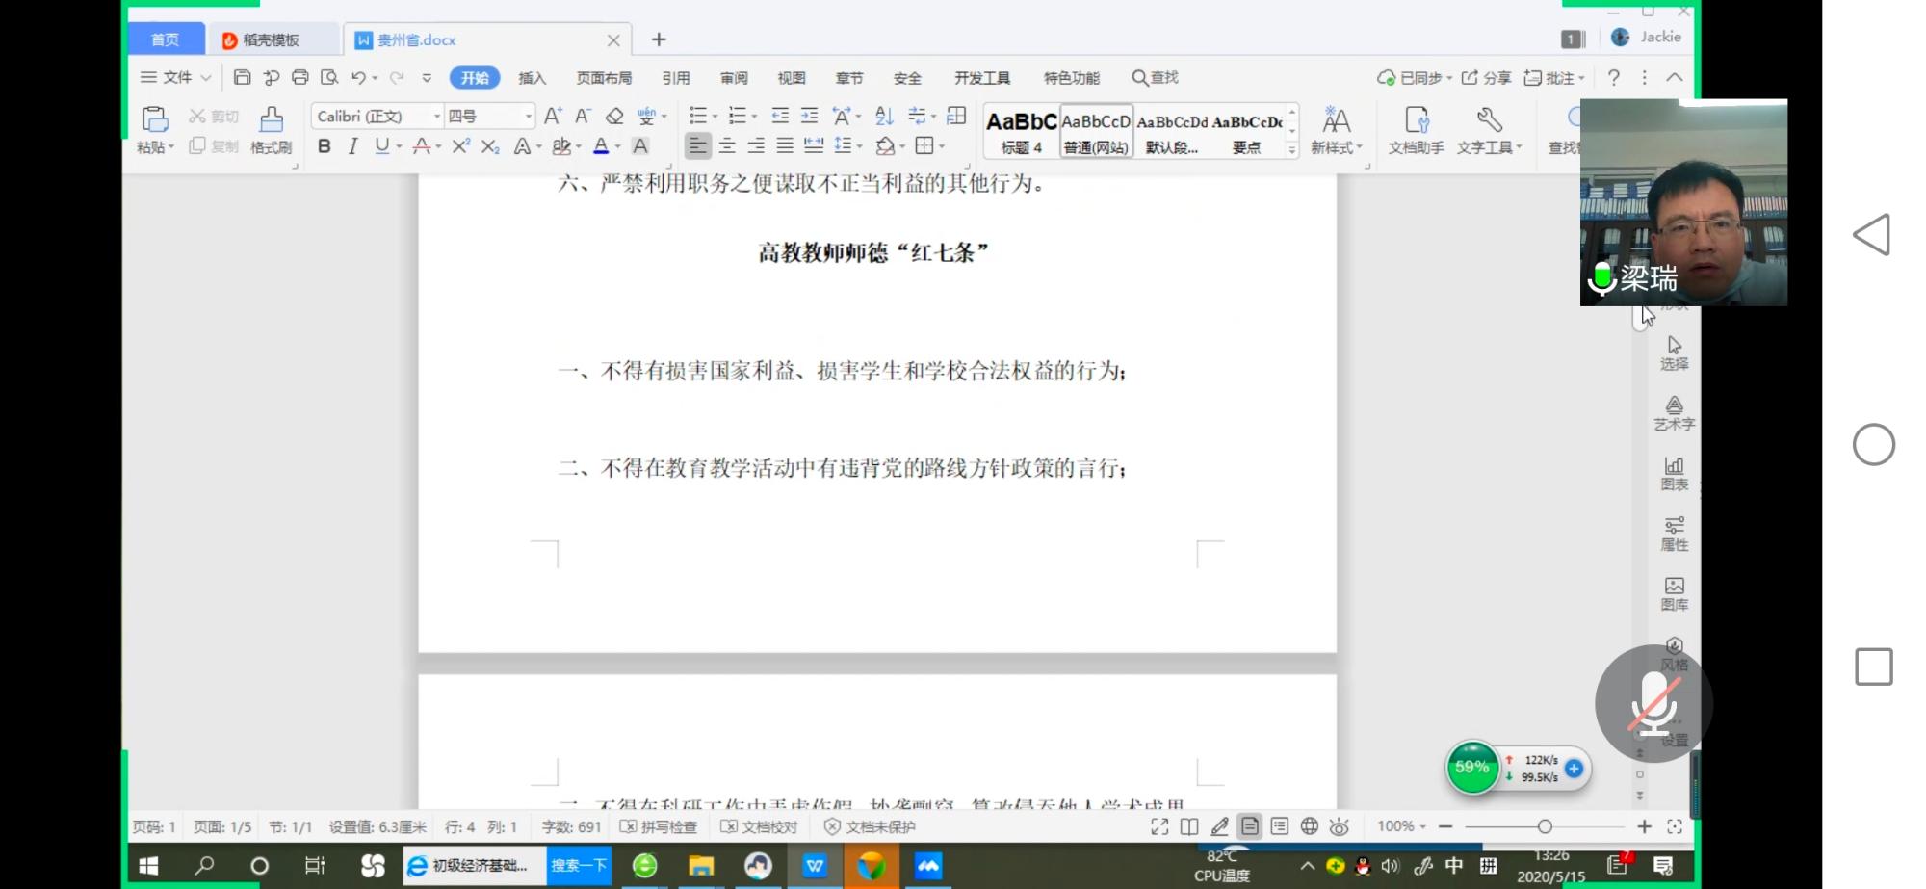
Task: Click the superscript X² icon
Action: click(461, 146)
